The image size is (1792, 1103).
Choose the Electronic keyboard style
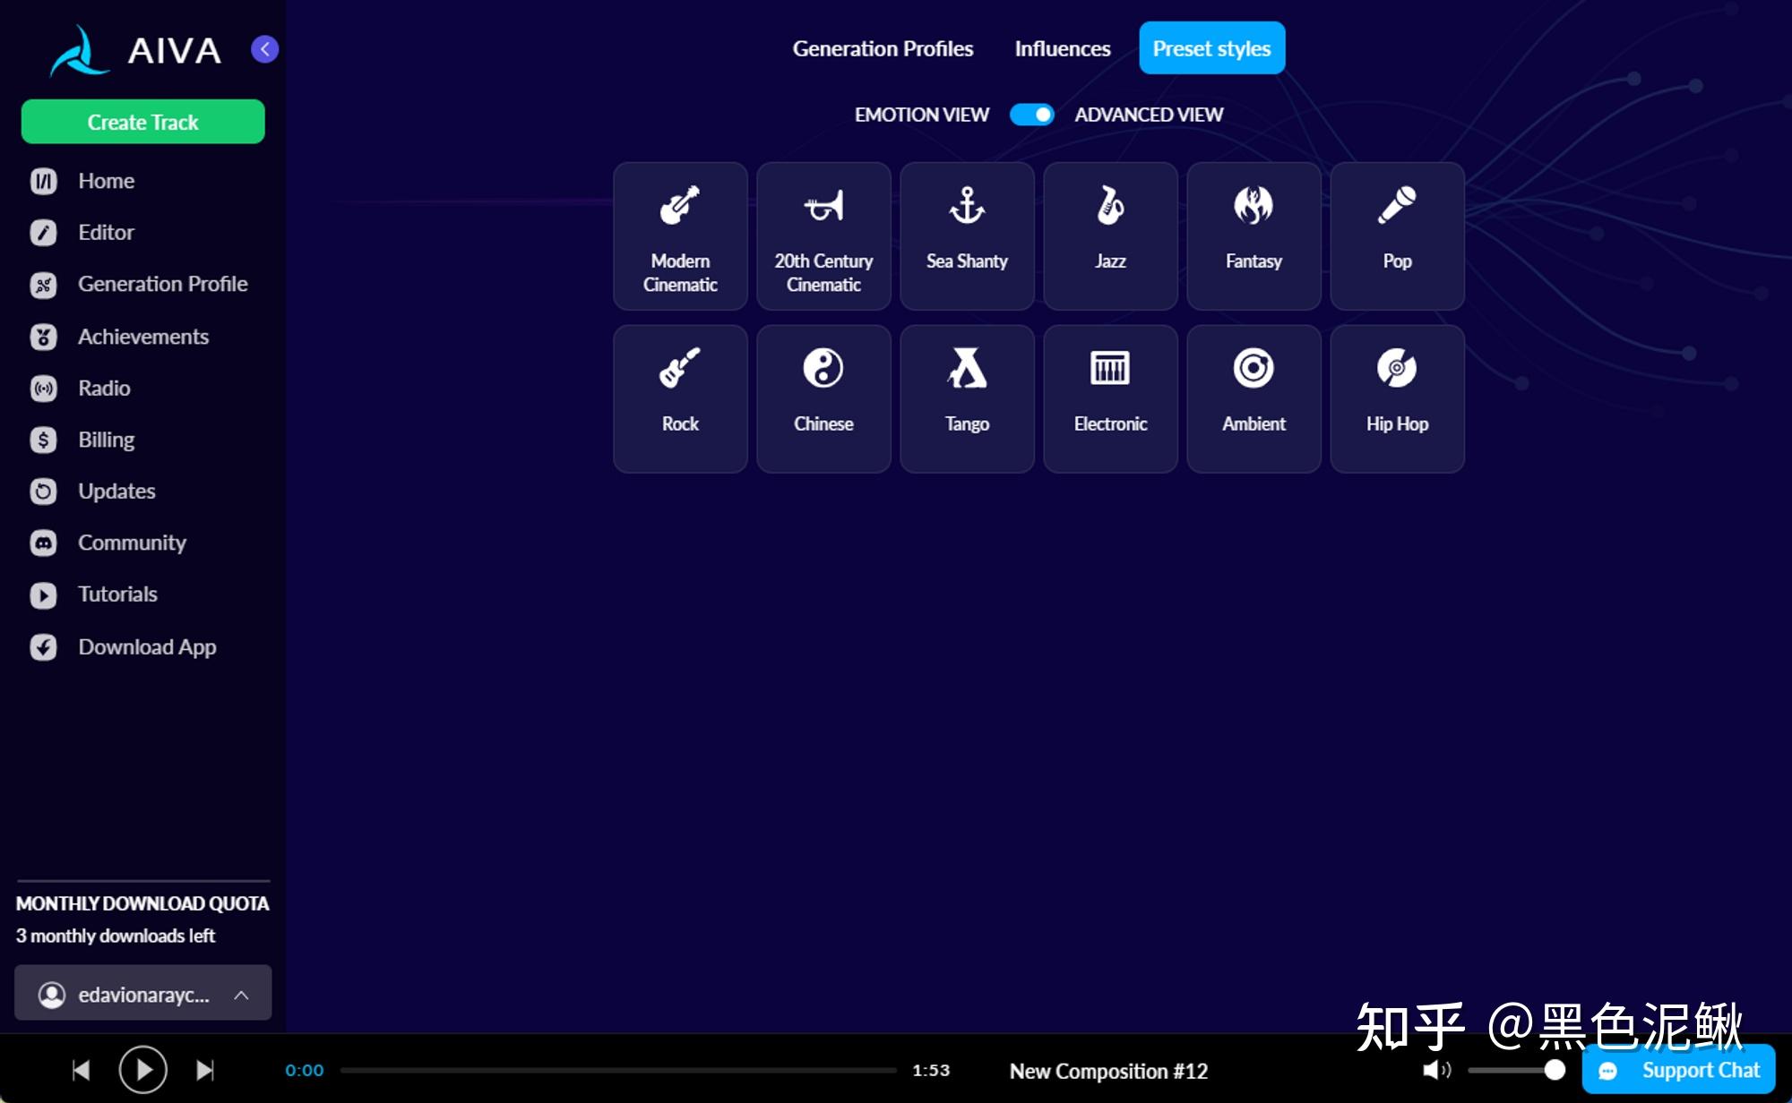[x=1110, y=398]
